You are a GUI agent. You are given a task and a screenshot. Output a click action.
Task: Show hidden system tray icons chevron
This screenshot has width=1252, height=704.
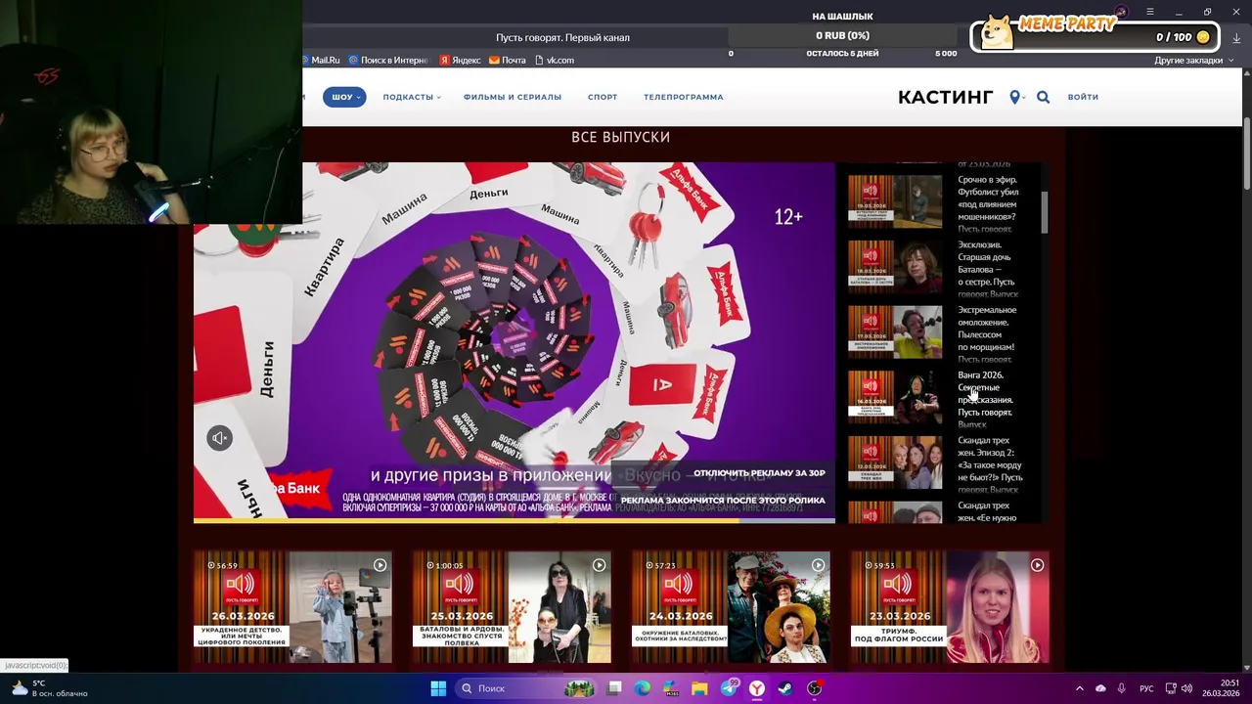1080,688
